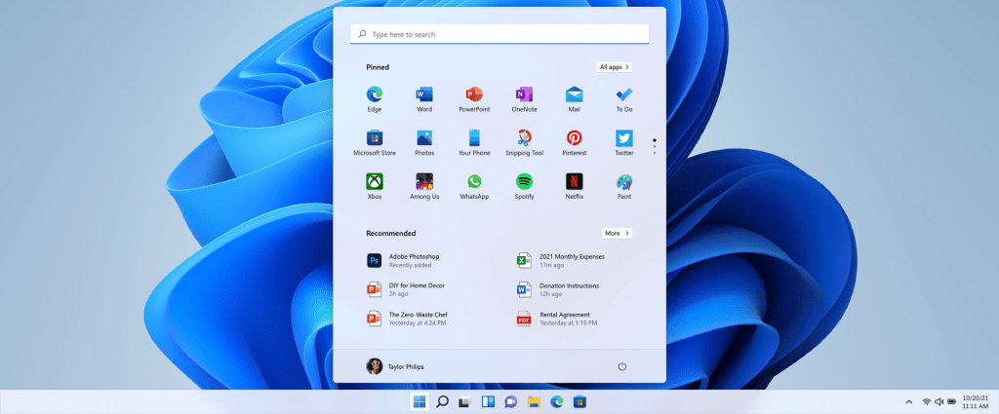Open Edge from the taskbar
The width and height of the screenshot is (999, 414).
[x=557, y=402]
